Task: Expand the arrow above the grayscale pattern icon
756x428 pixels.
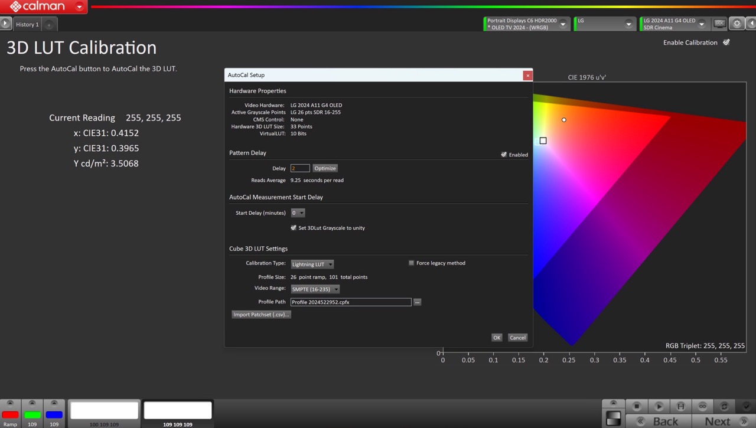Action: [x=613, y=403]
